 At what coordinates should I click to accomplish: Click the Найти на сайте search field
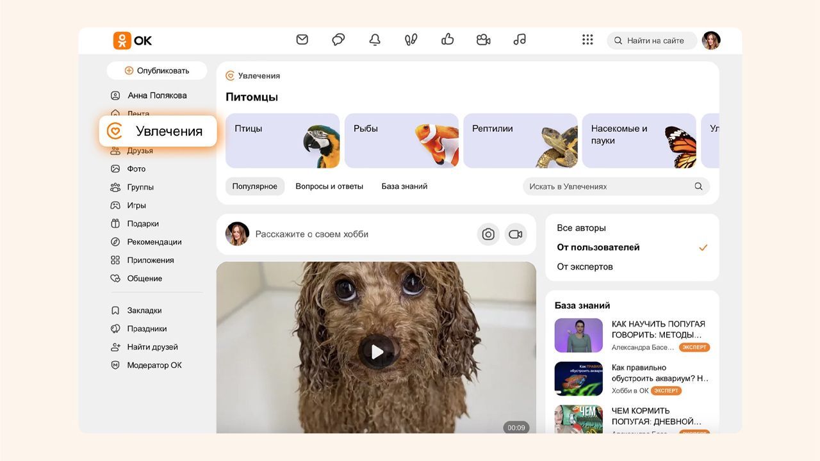tap(652, 40)
